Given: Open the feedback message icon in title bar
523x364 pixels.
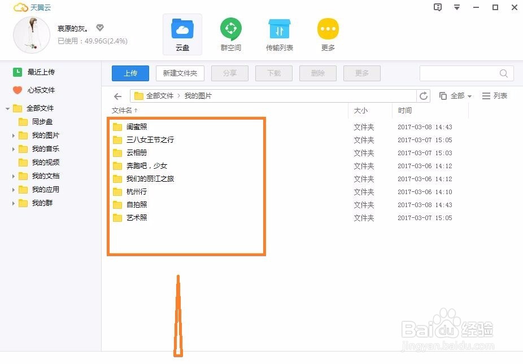Looking at the screenshot, I should tap(437, 7).
